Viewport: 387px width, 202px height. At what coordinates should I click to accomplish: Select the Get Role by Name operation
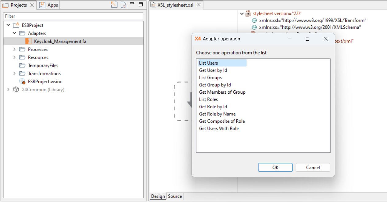point(217,114)
